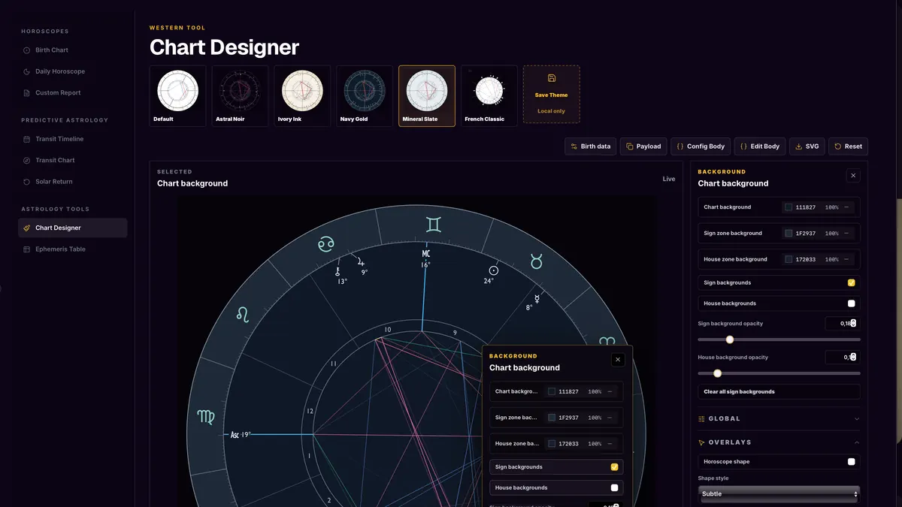Screen dimensions: 902x507
Task: Click the Payload button
Action: [x=643, y=146]
